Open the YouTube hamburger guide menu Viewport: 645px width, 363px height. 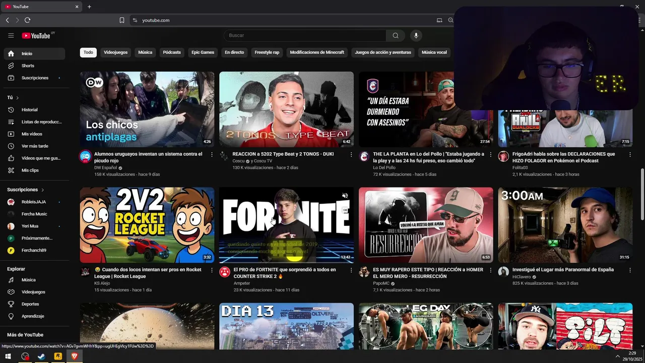[11, 35]
